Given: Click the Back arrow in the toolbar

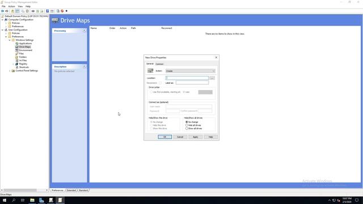Looking at the screenshot, I should coord(2,11).
